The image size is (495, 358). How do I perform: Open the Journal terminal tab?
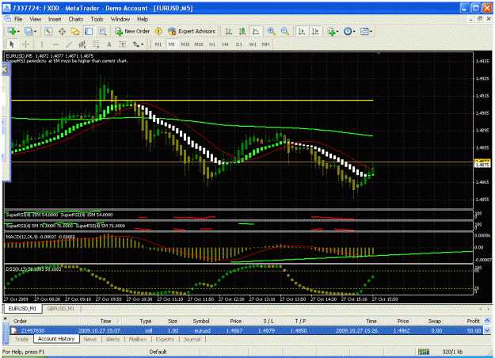click(x=192, y=339)
